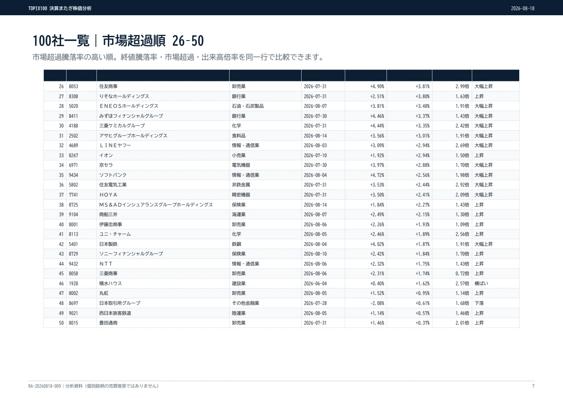Select the 積水ハウス 横ばい status cell
Image resolution: width=563 pixels, height=398 pixels.
tap(481, 283)
